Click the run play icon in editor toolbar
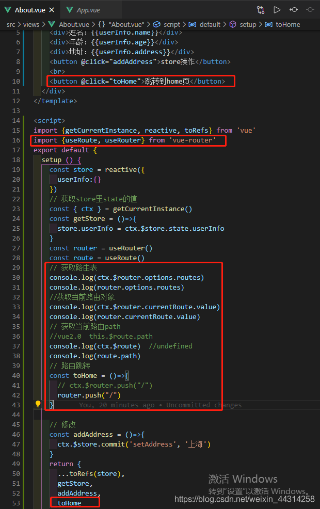 coord(277,10)
